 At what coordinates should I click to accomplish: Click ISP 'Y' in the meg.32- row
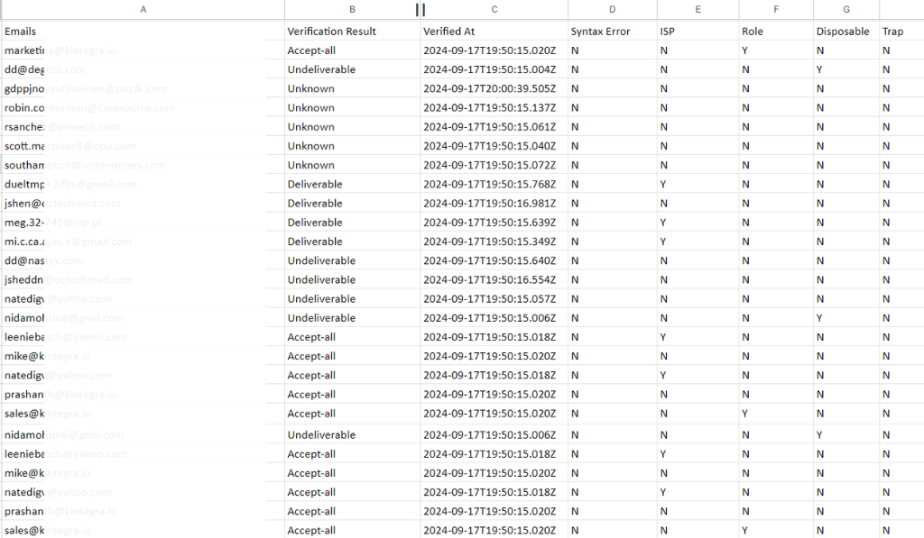(x=663, y=223)
